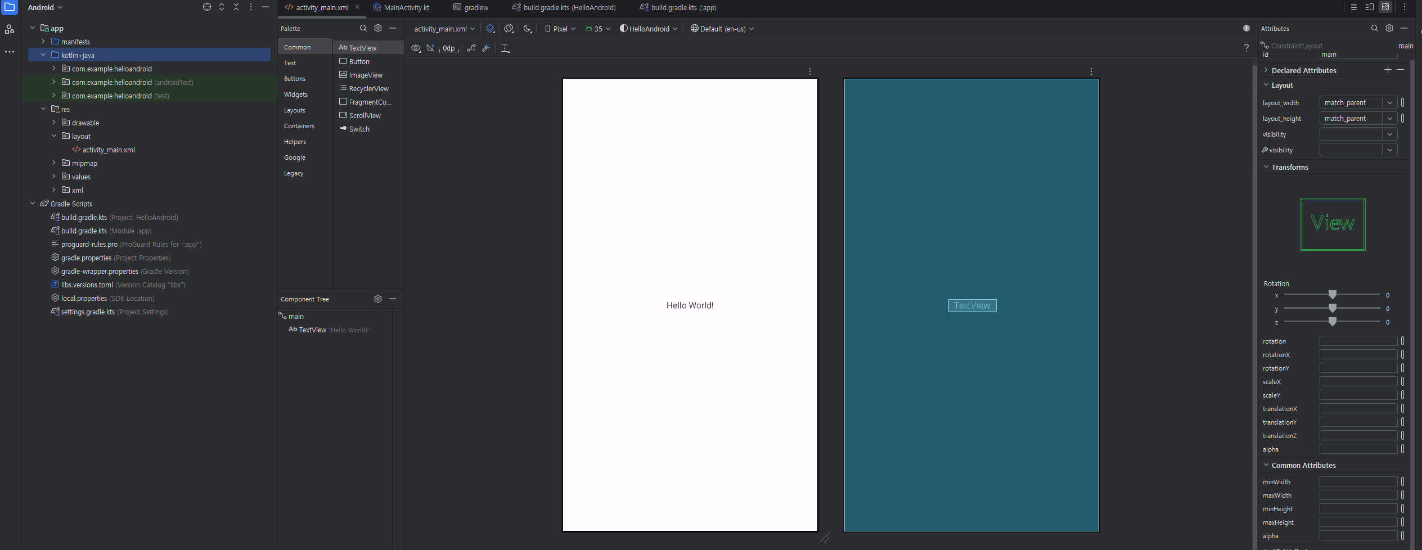Open Pixel device selector dropdown
Screen dimensions: 1422x550
(x=560, y=29)
